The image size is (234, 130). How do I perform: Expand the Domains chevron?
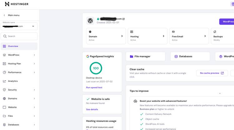tap(34, 99)
